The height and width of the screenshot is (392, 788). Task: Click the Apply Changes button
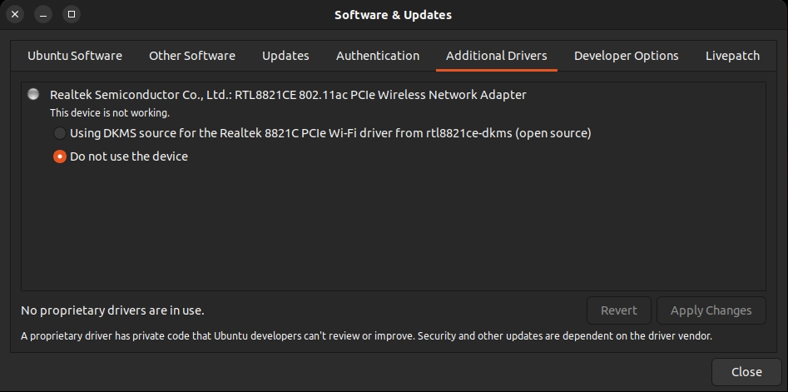tap(711, 310)
